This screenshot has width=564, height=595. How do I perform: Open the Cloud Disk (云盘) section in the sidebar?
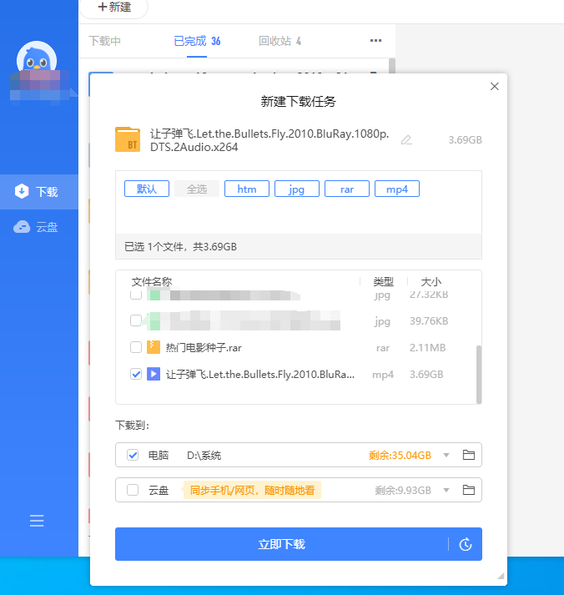pyautogui.click(x=39, y=227)
